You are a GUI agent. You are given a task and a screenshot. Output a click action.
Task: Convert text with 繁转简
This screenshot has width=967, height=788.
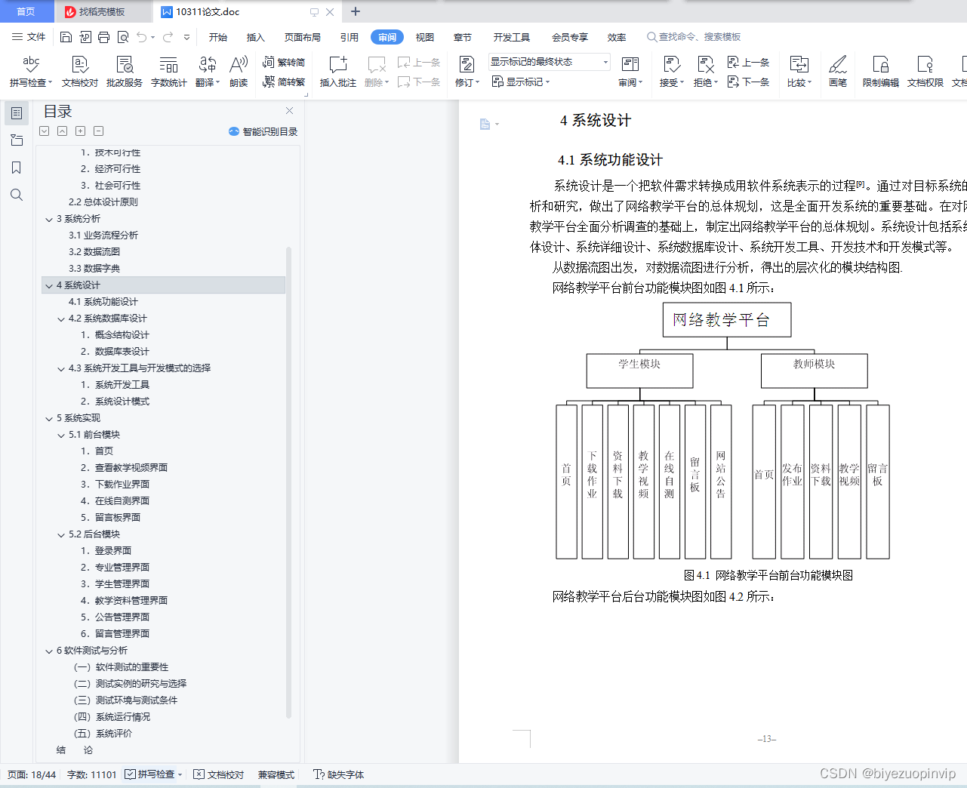tap(284, 63)
